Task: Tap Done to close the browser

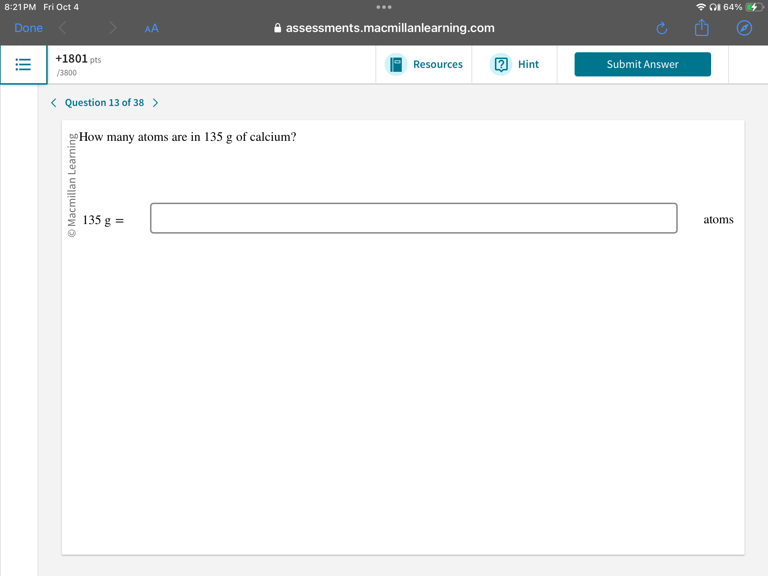Action: click(x=28, y=28)
